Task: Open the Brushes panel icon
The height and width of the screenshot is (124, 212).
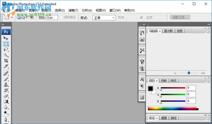Action: point(142,62)
